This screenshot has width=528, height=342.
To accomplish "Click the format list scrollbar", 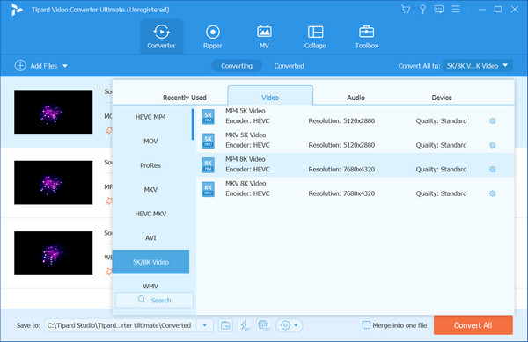I will (193, 124).
